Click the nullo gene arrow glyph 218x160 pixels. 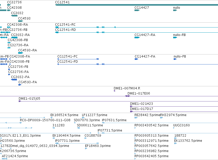(x=175, y=10)
